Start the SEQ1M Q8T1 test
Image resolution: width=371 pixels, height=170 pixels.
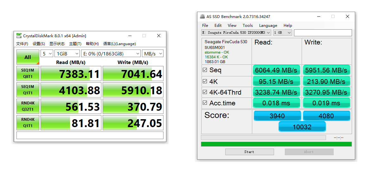(x=28, y=73)
